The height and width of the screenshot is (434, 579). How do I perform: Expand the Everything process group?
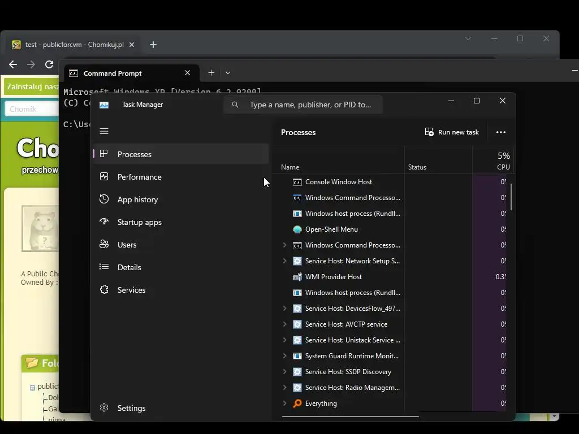(284, 403)
